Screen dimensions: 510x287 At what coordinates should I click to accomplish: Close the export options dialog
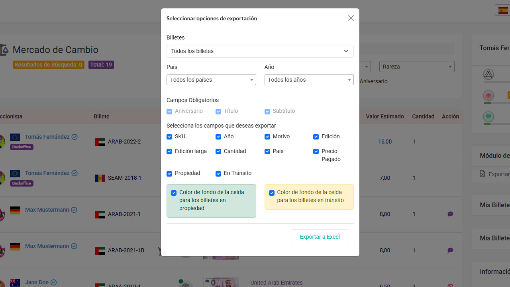coord(351,18)
